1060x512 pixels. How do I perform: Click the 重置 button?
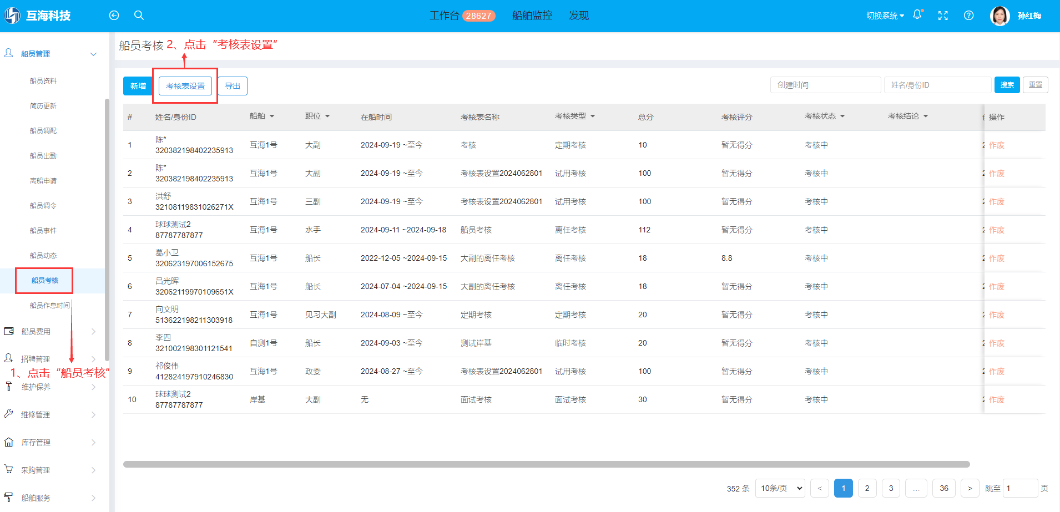click(x=1036, y=85)
